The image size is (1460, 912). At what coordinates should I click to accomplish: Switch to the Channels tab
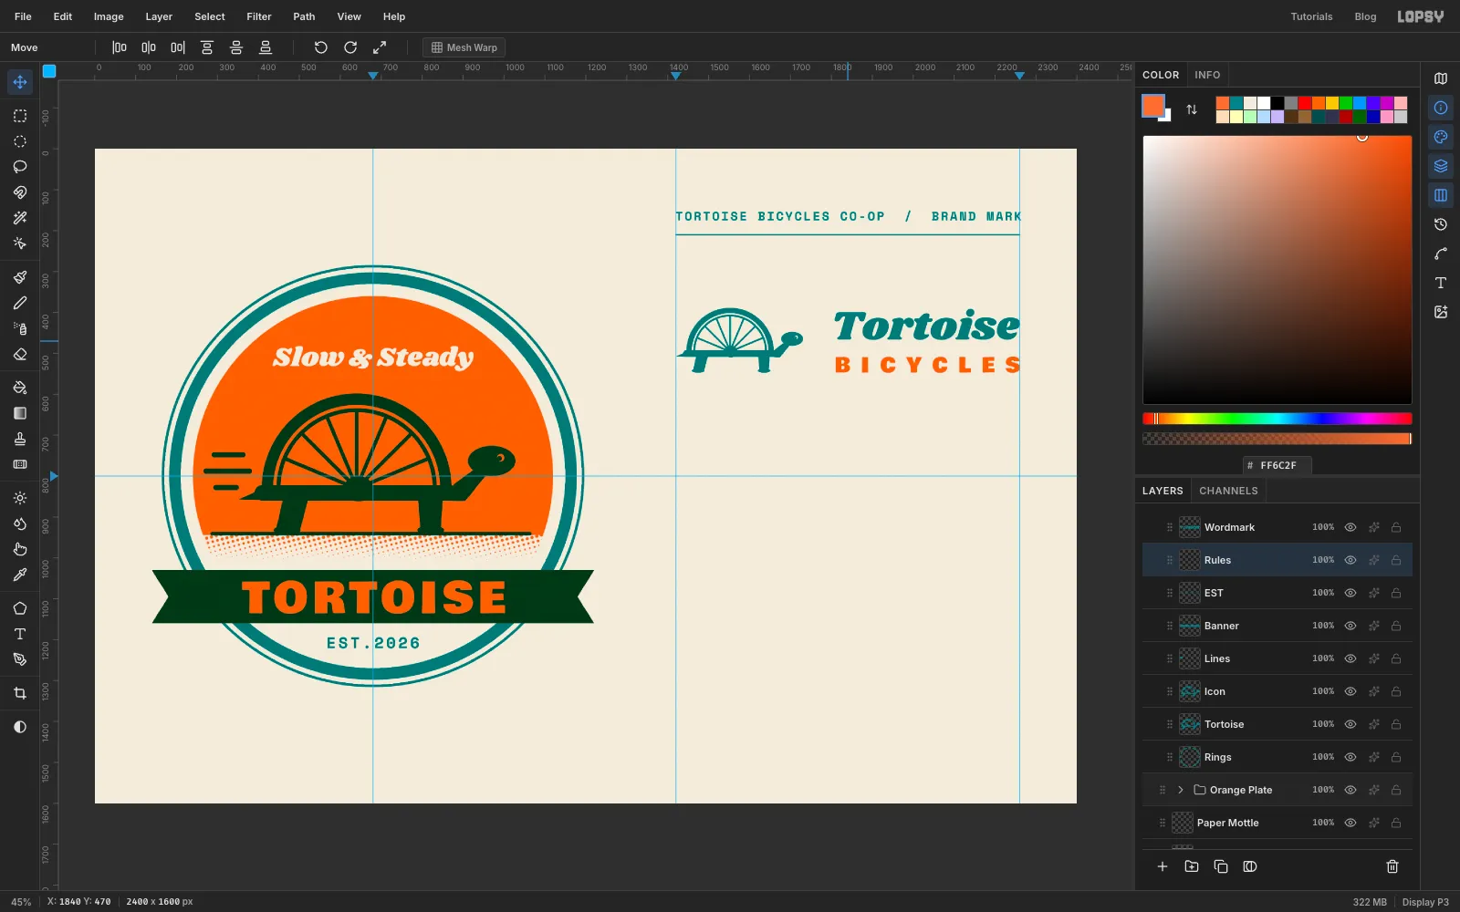pos(1228,491)
